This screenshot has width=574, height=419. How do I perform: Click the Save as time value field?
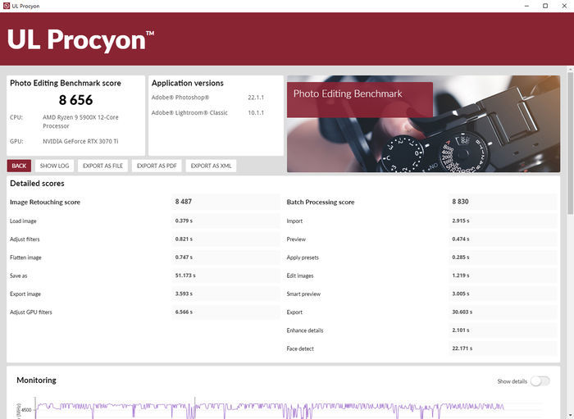pyautogui.click(x=225, y=276)
